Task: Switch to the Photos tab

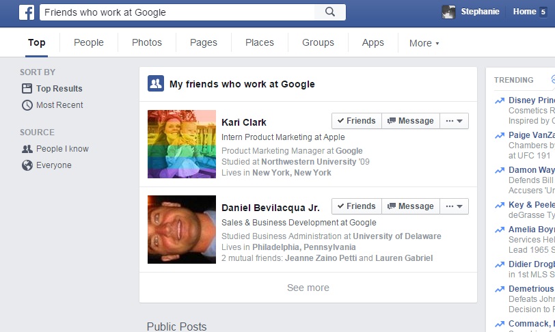Action: coord(147,42)
